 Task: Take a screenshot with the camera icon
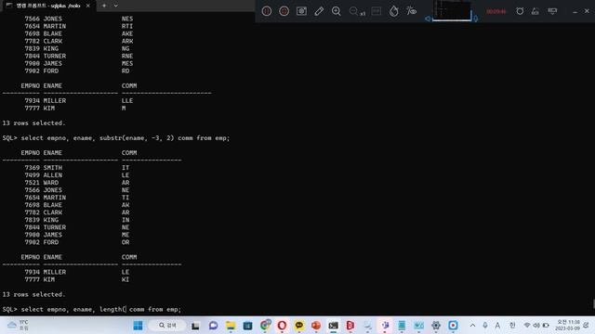(301, 11)
